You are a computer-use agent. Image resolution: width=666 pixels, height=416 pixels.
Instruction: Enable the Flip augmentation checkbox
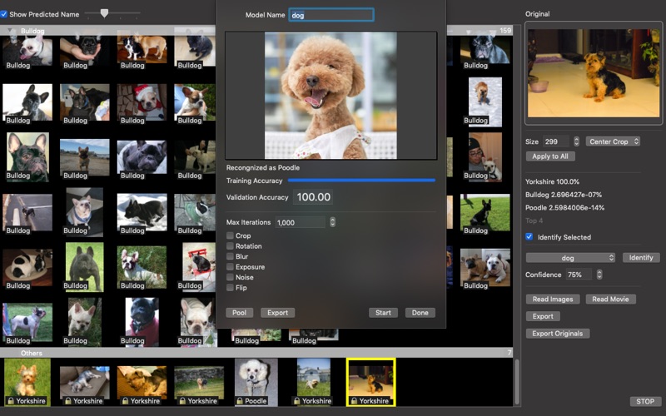[231, 288]
